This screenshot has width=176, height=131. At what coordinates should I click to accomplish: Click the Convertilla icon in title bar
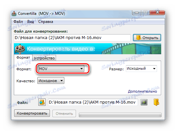pos(14,14)
